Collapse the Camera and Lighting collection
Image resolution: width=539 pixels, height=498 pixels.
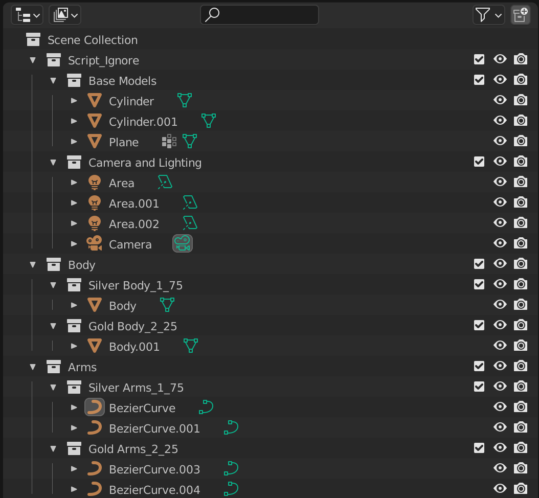tap(53, 163)
